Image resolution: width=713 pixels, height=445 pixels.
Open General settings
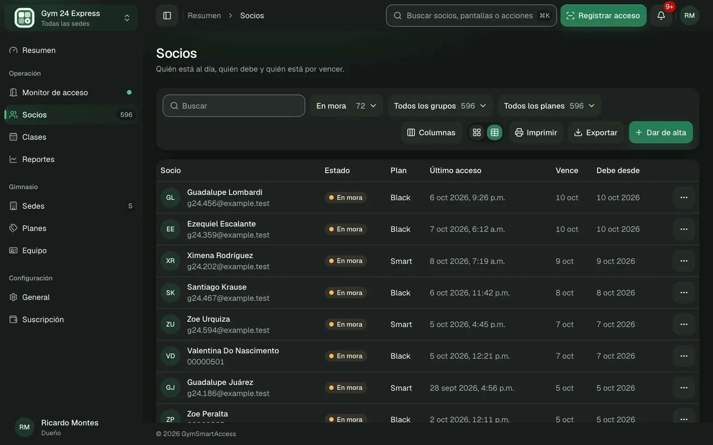[x=71, y=297]
